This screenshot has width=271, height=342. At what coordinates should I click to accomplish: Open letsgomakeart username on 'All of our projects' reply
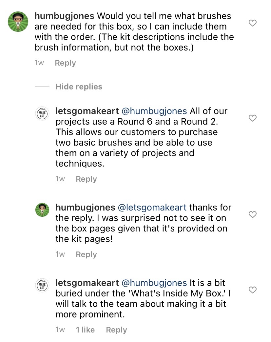pos(87,111)
